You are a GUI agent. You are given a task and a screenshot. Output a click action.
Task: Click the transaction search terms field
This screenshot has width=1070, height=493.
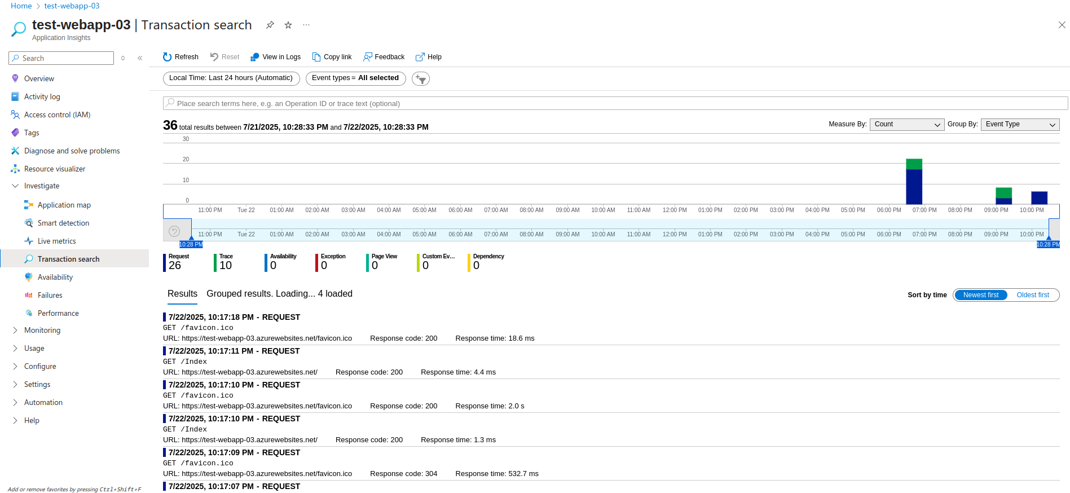click(615, 104)
